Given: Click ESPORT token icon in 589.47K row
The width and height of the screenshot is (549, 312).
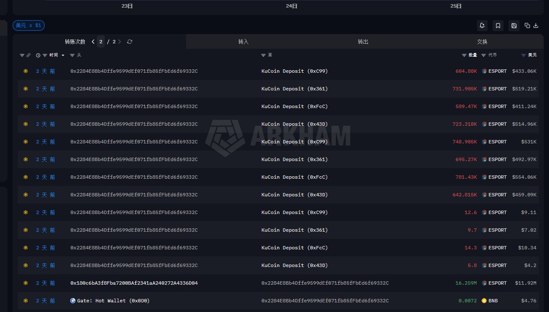Looking at the screenshot, I should tap(484, 106).
